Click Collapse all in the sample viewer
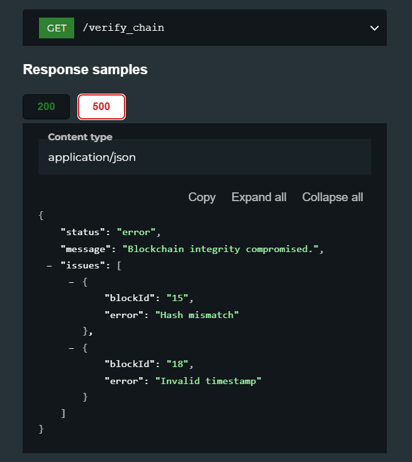412x462 pixels. point(332,197)
